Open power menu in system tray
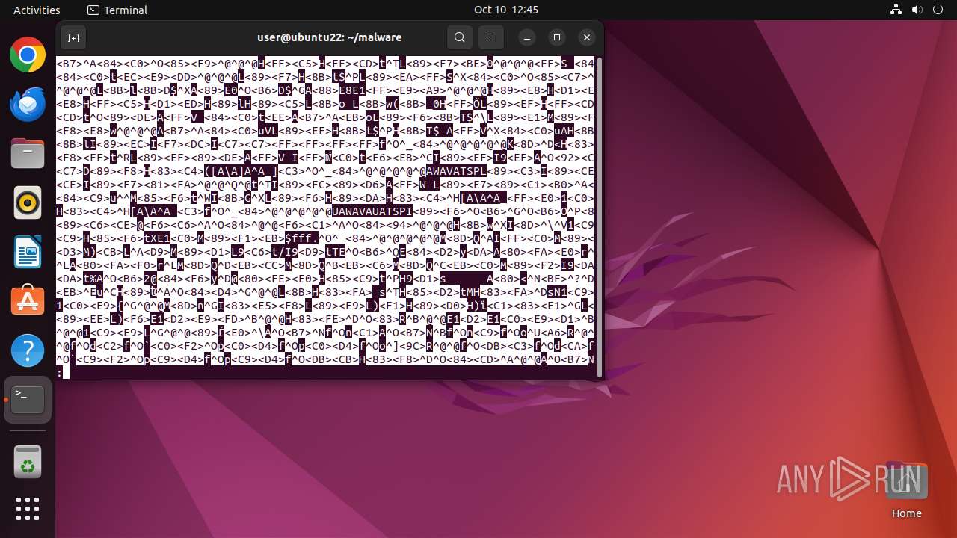Viewport: 957px width, 538px height. (938, 10)
